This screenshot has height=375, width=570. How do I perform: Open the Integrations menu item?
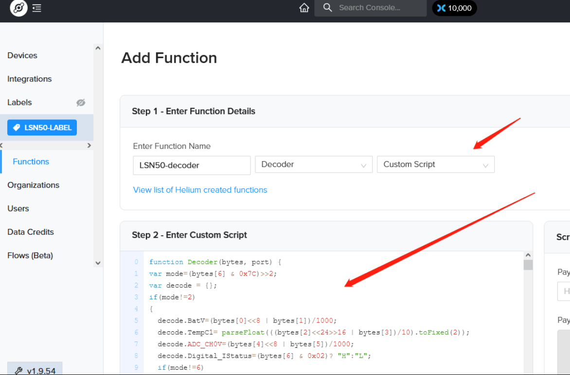tap(30, 79)
